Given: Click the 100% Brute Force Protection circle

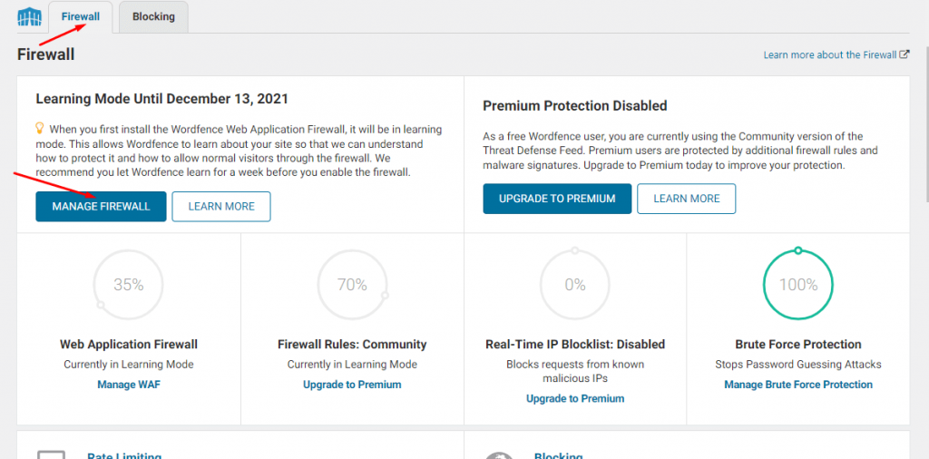Looking at the screenshot, I should pos(798,285).
